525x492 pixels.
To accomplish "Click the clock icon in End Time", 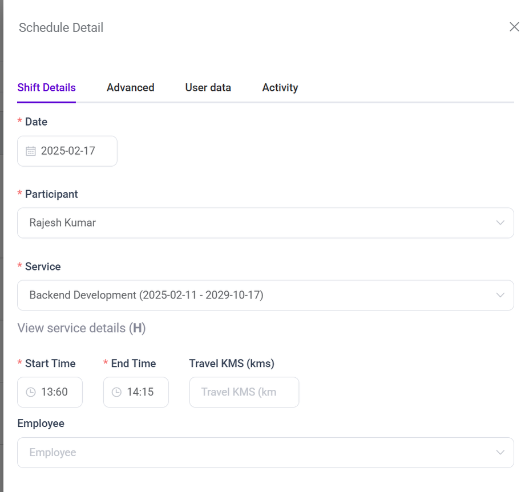I will pos(116,392).
